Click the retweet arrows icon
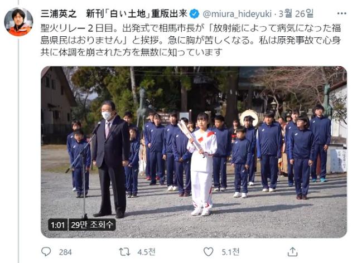Image resolution: width=357 pixels, height=263 pixels. click(x=124, y=252)
